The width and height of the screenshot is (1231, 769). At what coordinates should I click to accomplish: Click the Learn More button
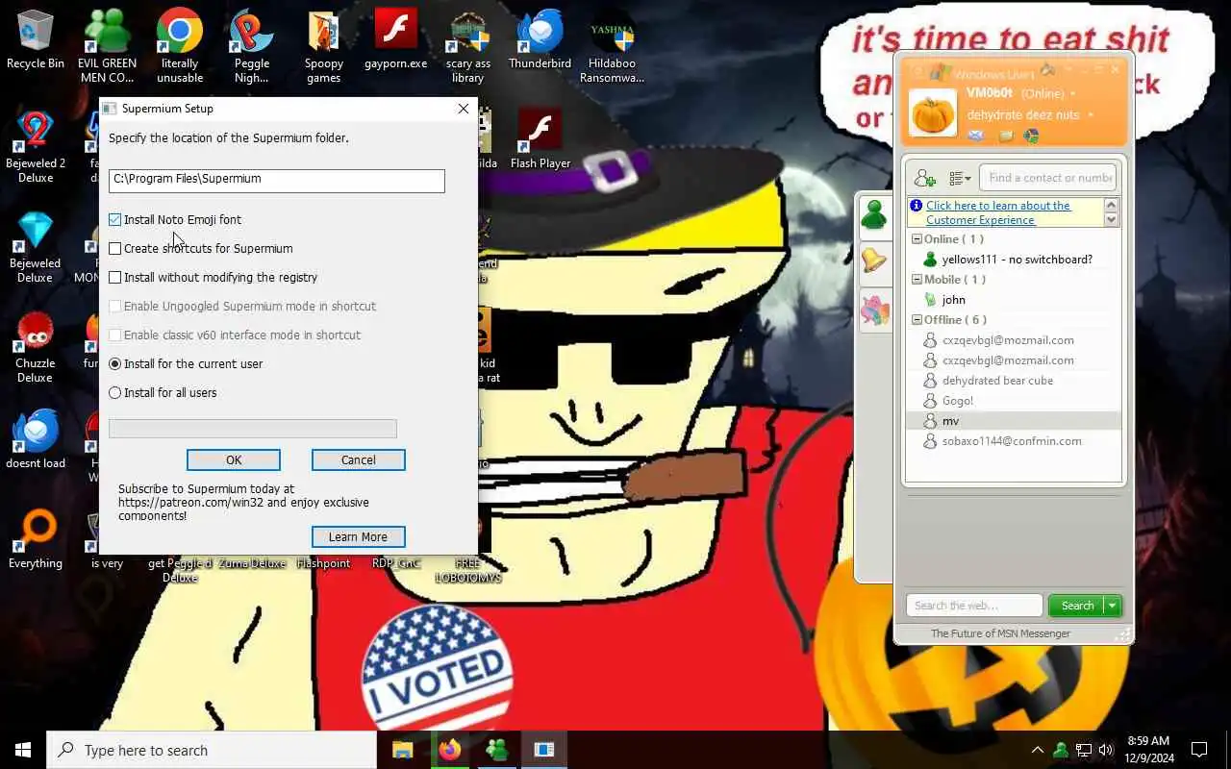(358, 536)
